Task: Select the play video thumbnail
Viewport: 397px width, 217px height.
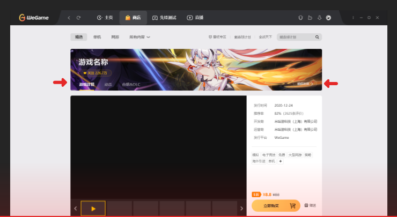Action: click(x=93, y=208)
